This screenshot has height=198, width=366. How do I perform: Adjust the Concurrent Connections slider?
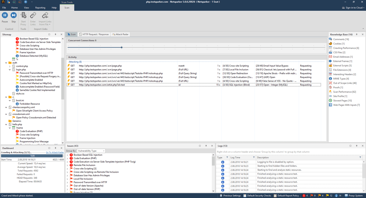(121, 47)
